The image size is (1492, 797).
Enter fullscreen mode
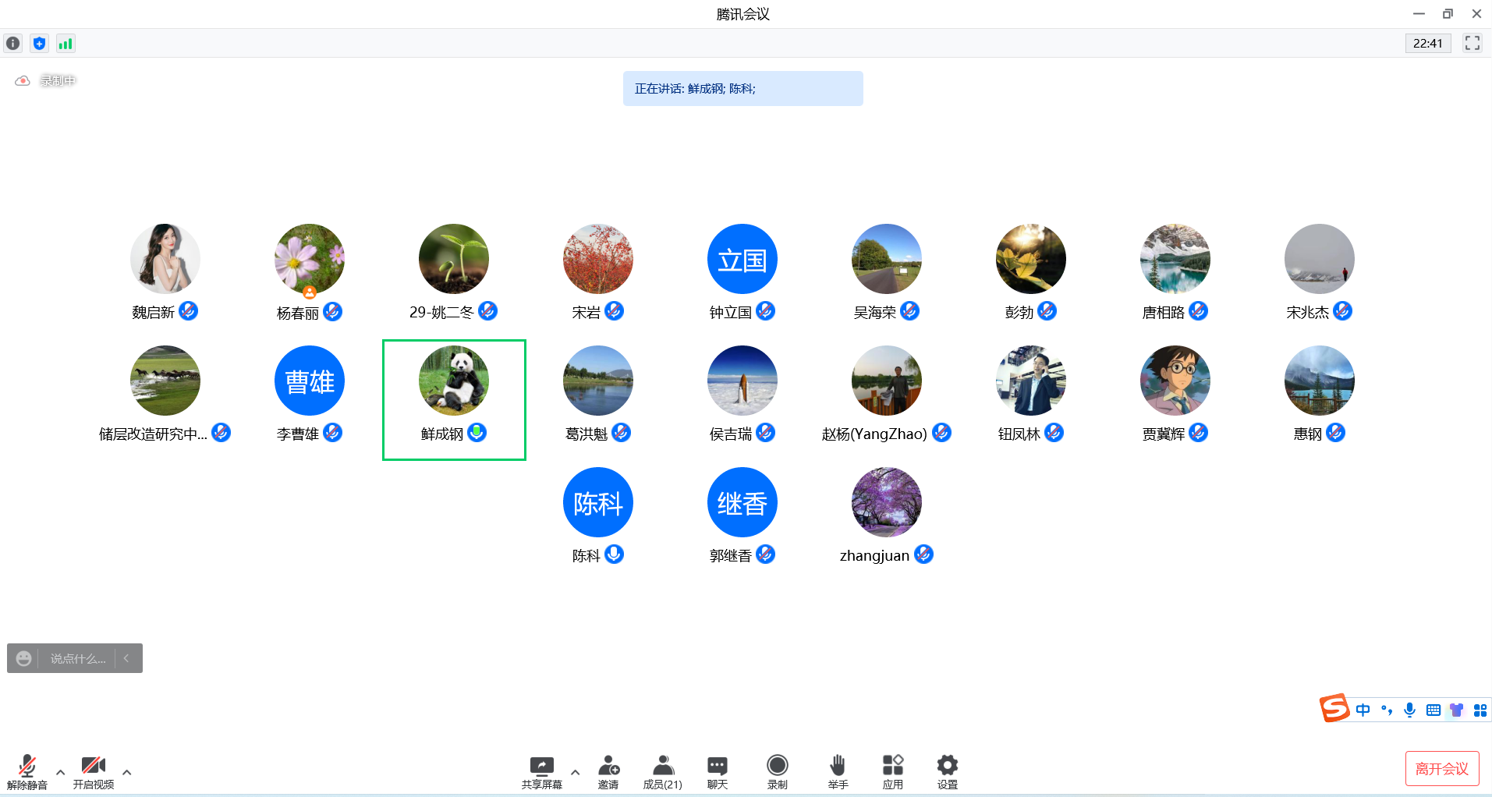pos(1472,44)
